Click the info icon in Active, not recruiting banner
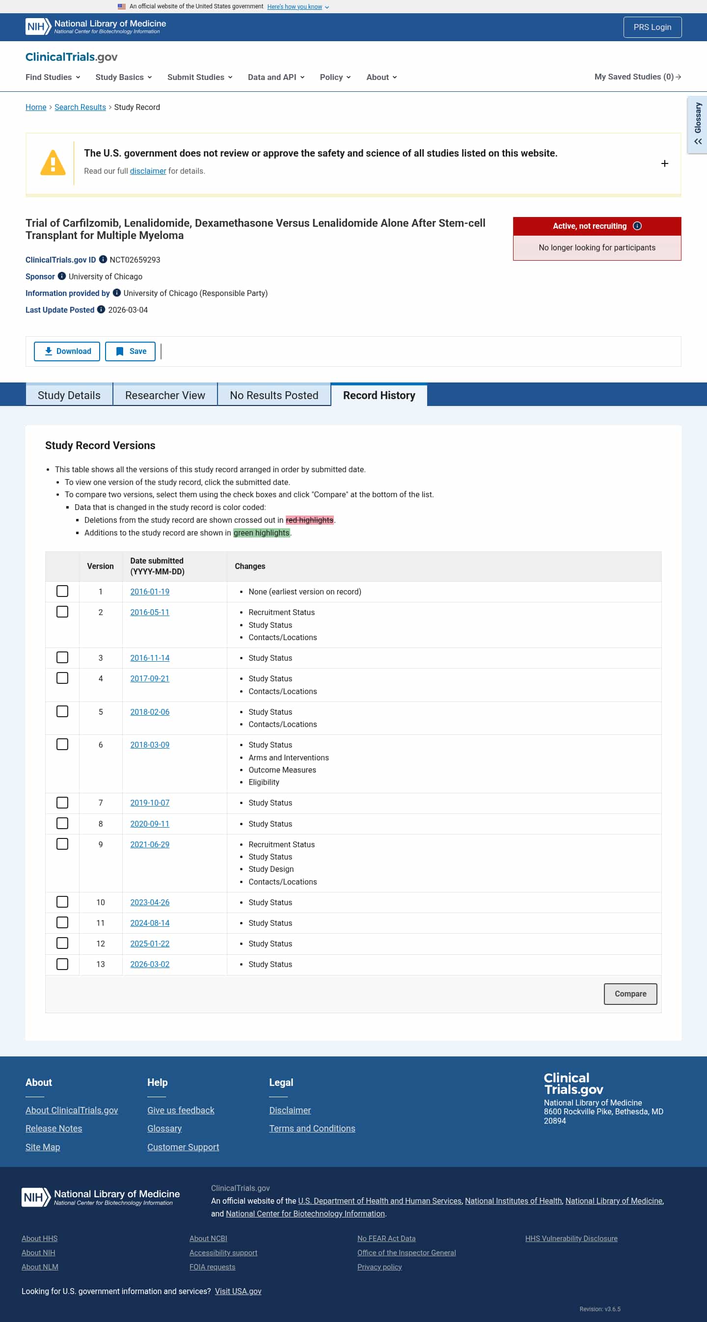 pos(637,226)
